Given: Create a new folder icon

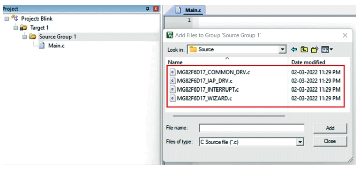Looking at the screenshot, I should coord(315,49).
